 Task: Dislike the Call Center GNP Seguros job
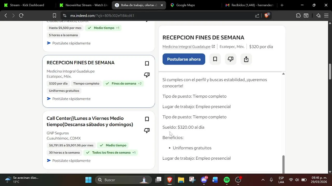click(x=147, y=130)
